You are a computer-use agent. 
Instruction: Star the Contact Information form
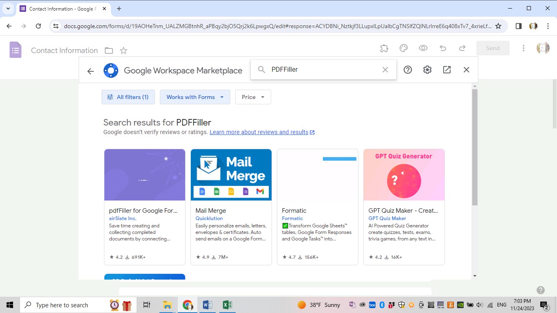click(123, 50)
